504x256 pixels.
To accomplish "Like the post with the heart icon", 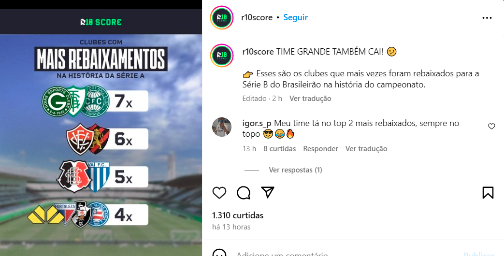I will (219, 192).
